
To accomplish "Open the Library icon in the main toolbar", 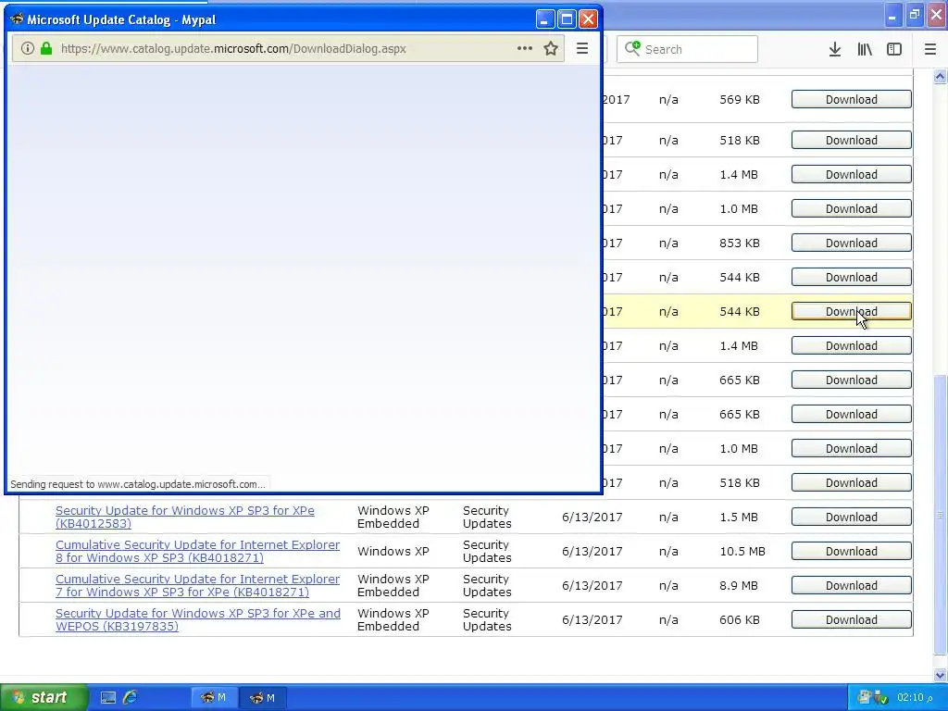I will tap(865, 49).
